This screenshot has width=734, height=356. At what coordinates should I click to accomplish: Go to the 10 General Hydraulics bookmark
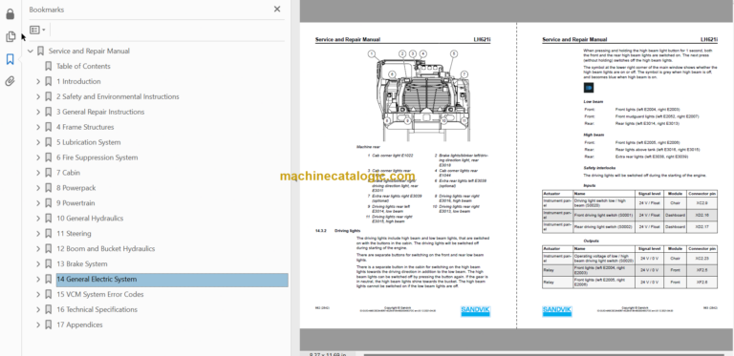click(x=90, y=219)
